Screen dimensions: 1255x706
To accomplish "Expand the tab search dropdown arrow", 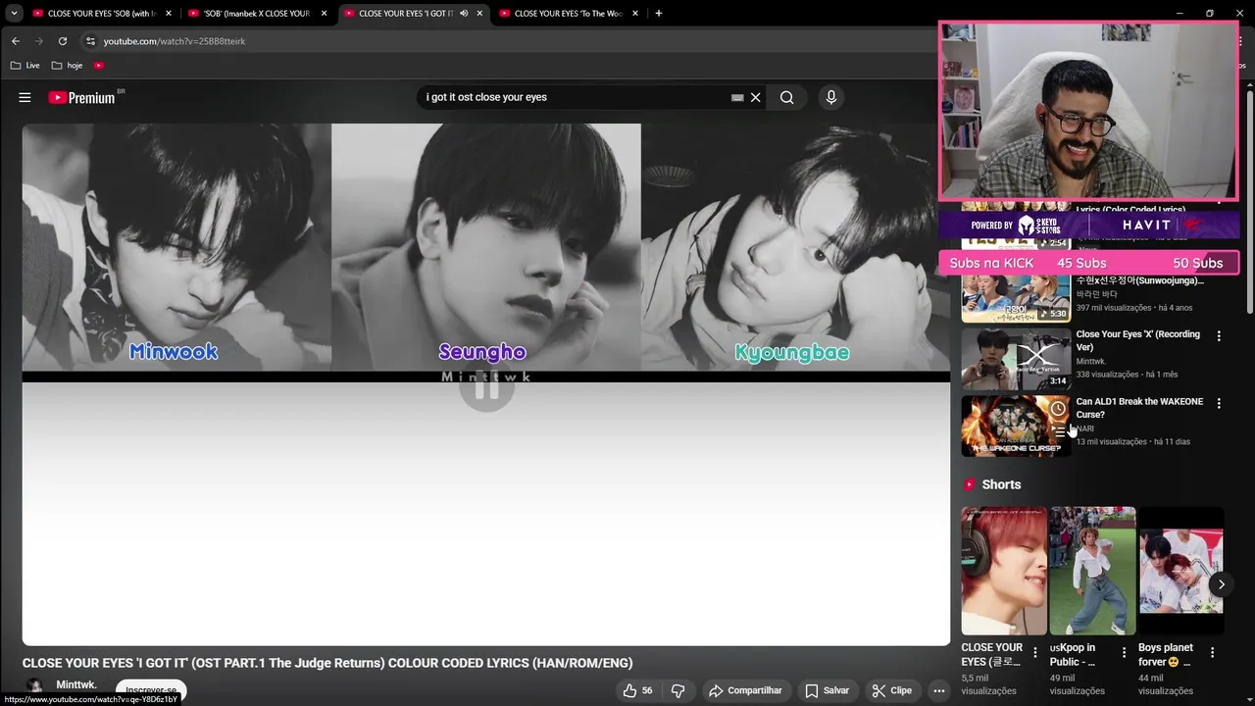I will pyautogui.click(x=14, y=14).
